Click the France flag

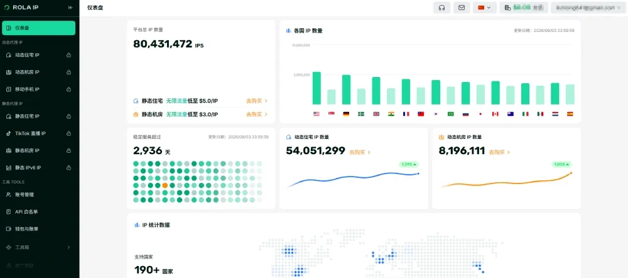406,114
